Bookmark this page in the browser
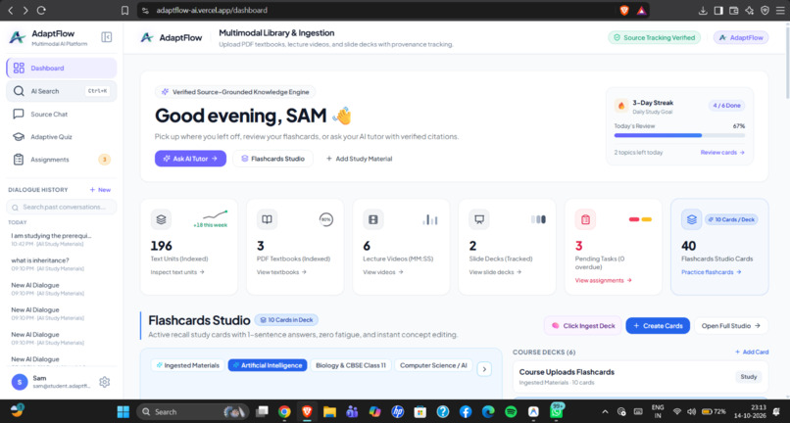Screen dimensions: 790x423 click(x=124, y=10)
